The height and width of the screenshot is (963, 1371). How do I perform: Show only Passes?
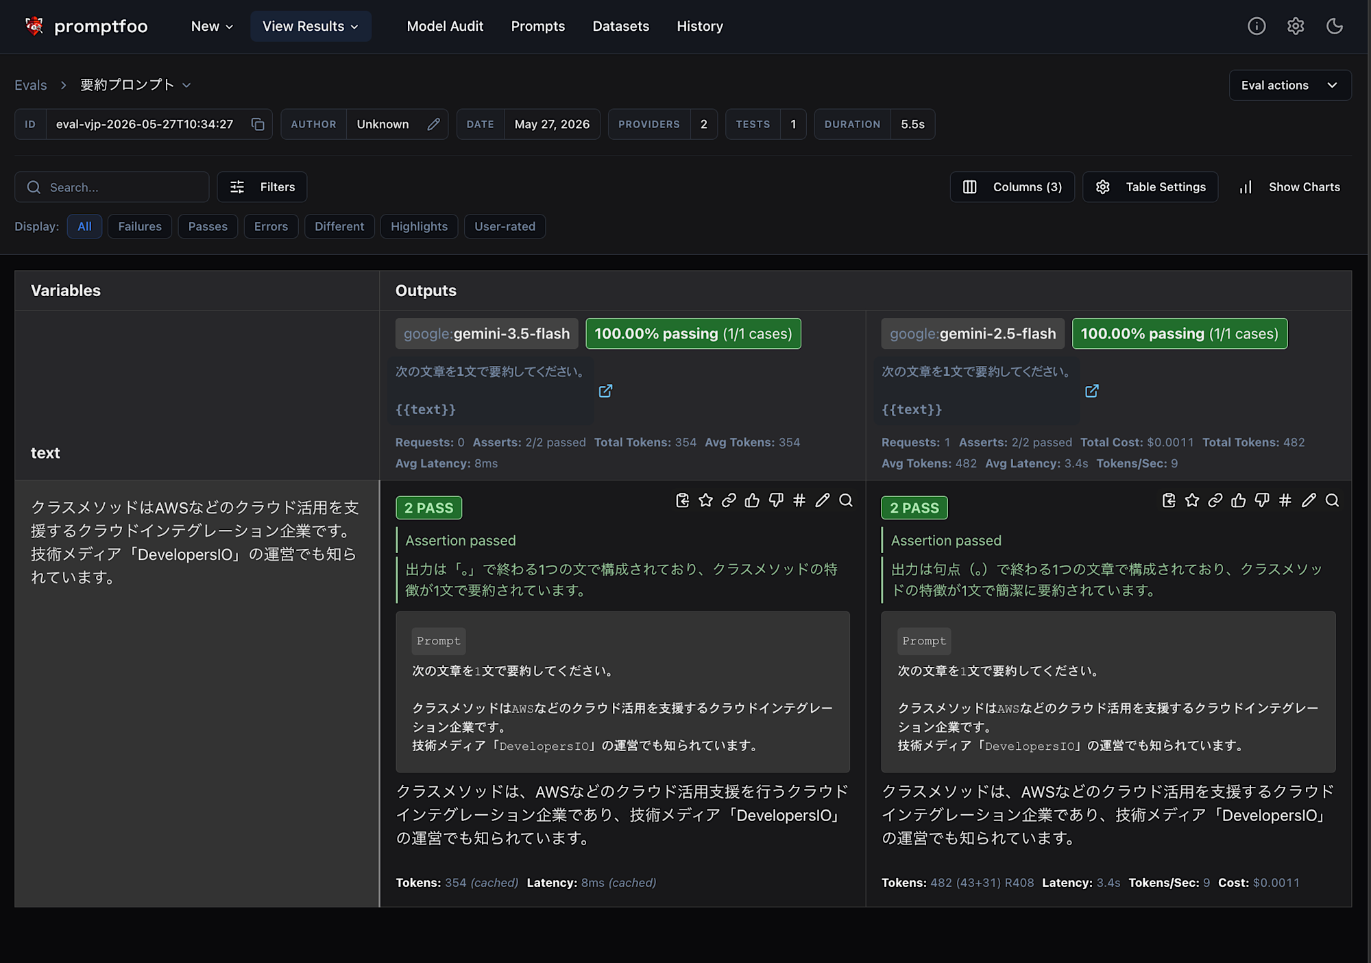(x=208, y=226)
